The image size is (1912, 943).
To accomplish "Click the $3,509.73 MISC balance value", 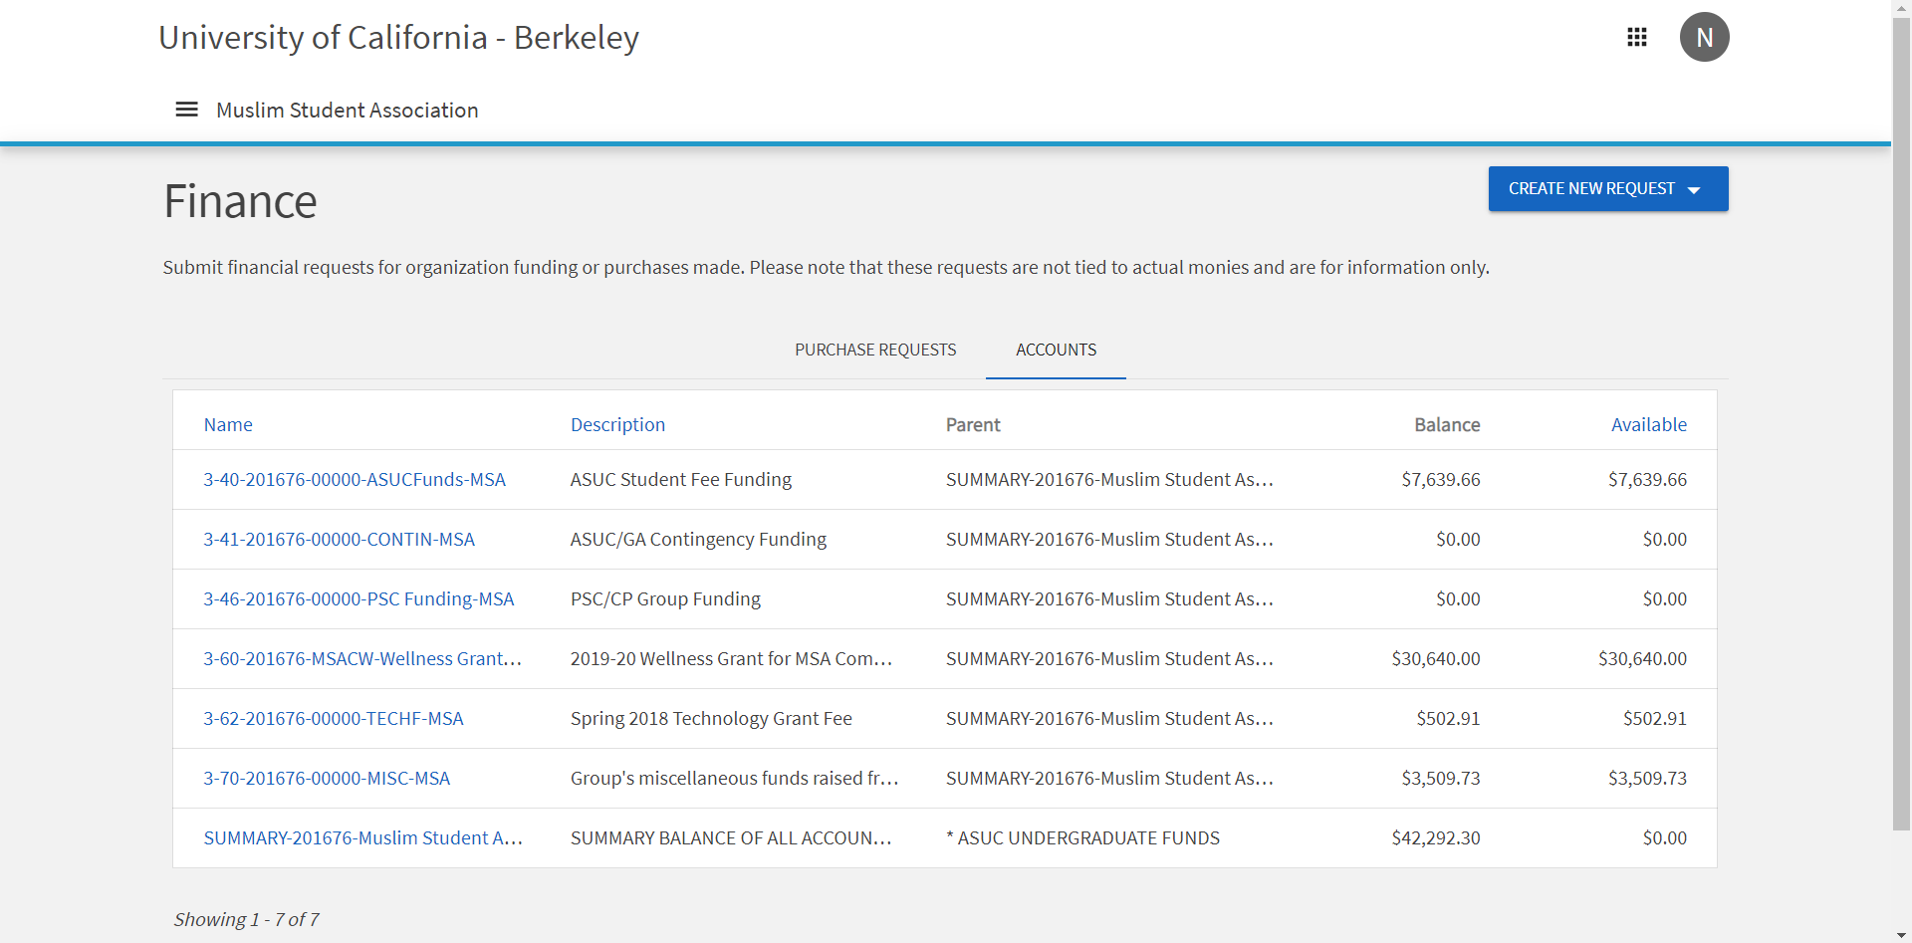I will (x=1441, y=778).
